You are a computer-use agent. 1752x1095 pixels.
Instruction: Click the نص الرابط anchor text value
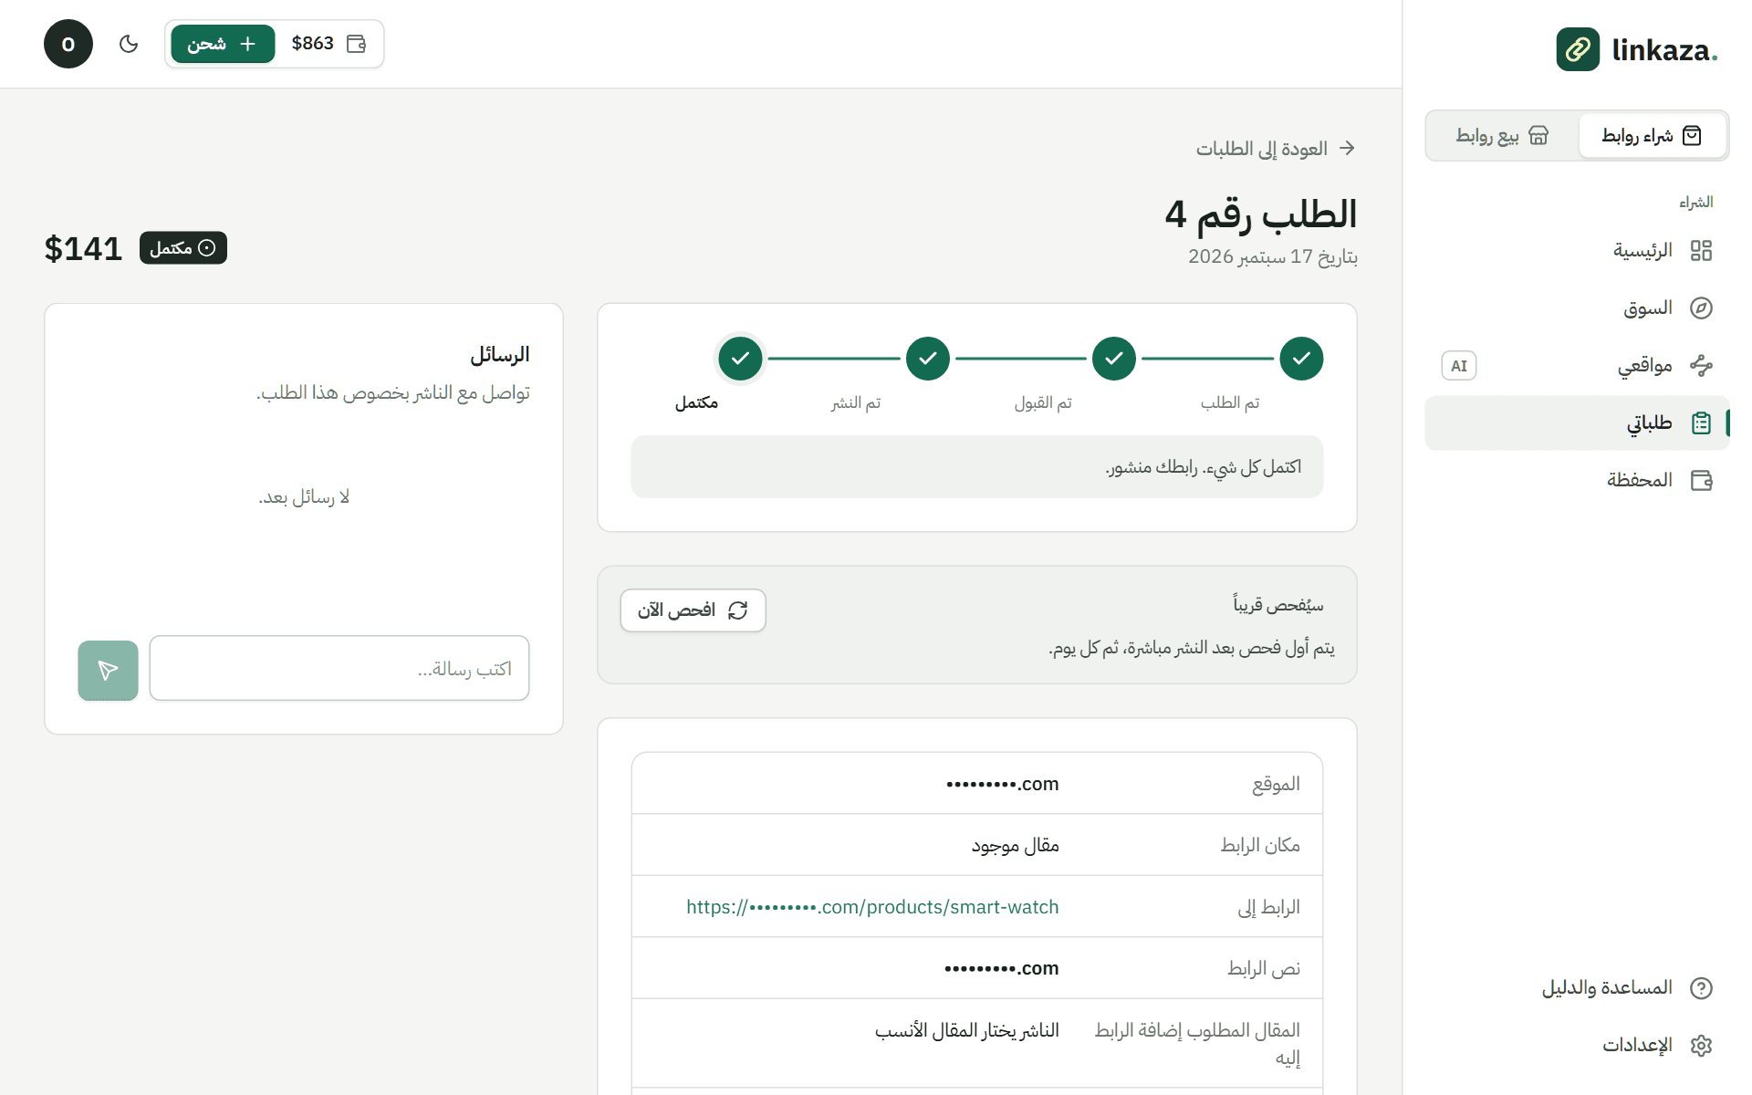[1002, 968]
